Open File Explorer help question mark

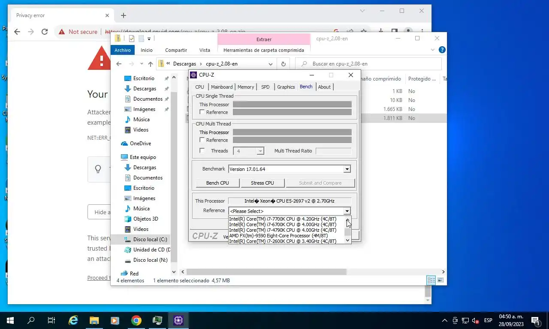tap(442, 50)
